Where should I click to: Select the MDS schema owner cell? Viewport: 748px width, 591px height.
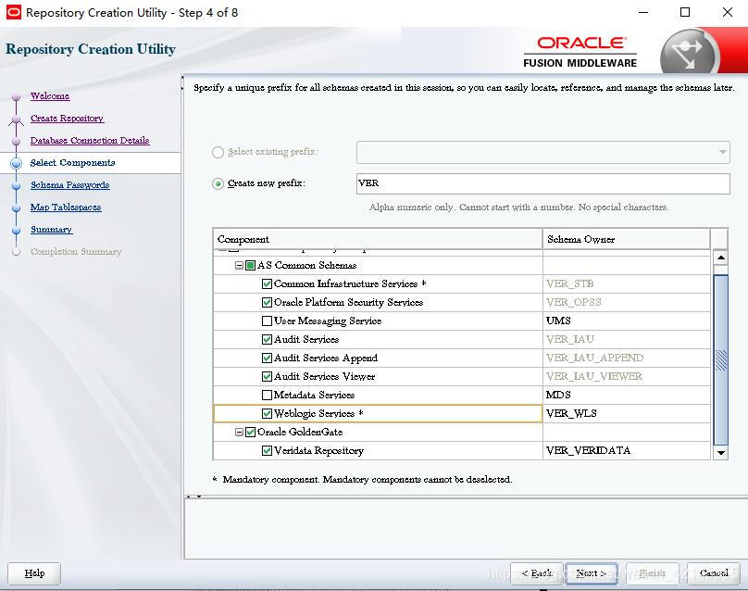pyautogui.click(x=627, y=395)
